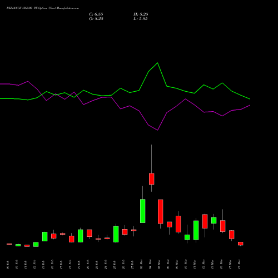Click the high value H: 8.25
This screenshot has height=278, width=278.
point(141,14)
